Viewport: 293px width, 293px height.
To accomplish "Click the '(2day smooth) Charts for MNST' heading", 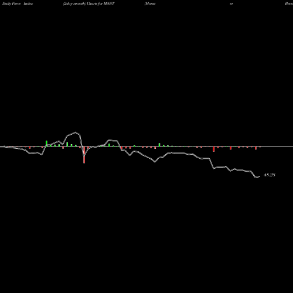I will click(89, 4).
